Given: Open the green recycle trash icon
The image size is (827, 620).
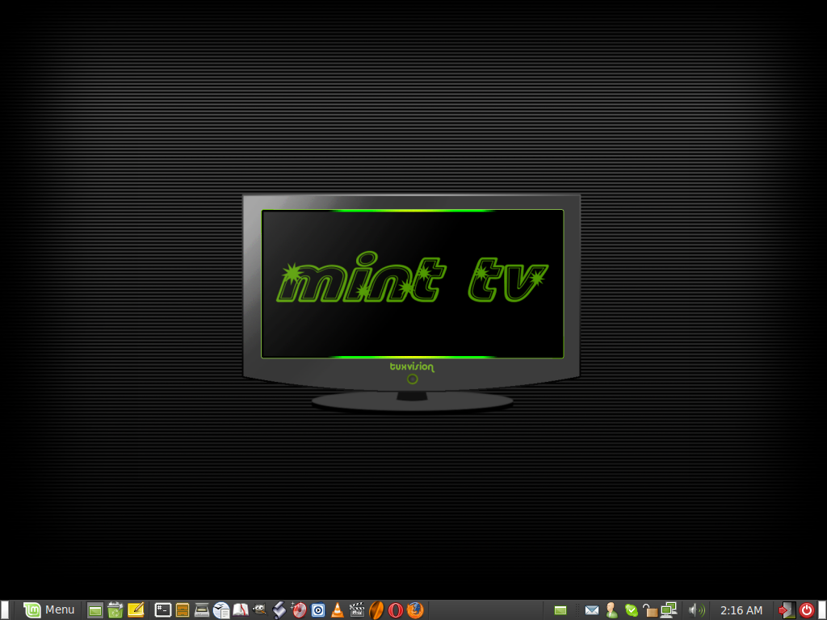Looking at the screenshot, I should [x=115, y=610].
